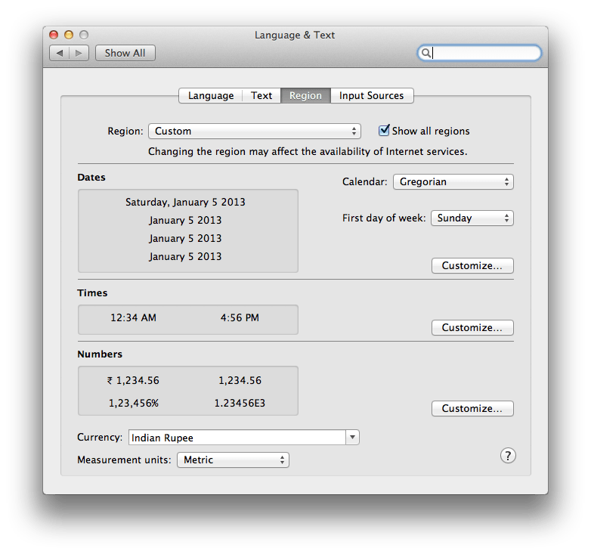
Task: Open help with the question mark button
Action: [508, 456]
